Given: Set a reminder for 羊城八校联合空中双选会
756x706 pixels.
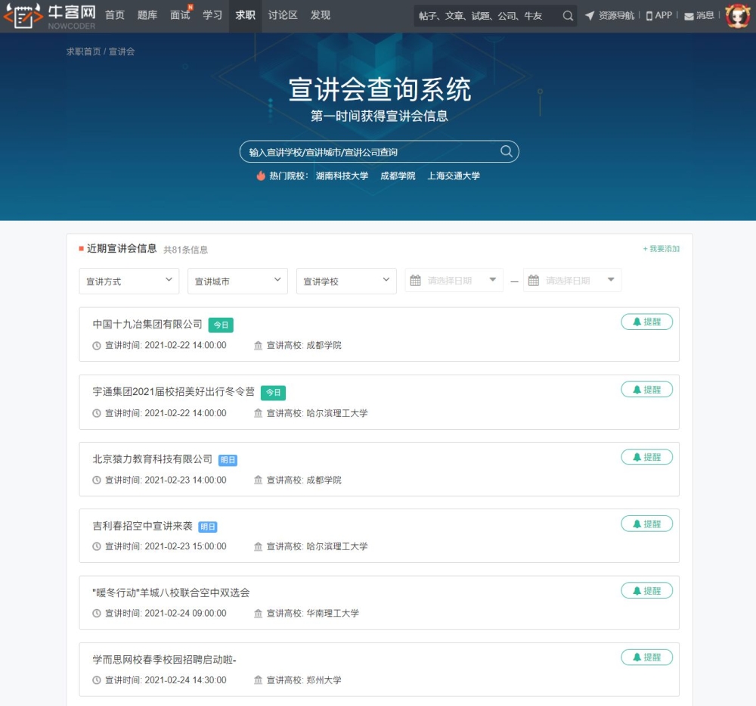Looking at the screenshot, I should (646, 590).
